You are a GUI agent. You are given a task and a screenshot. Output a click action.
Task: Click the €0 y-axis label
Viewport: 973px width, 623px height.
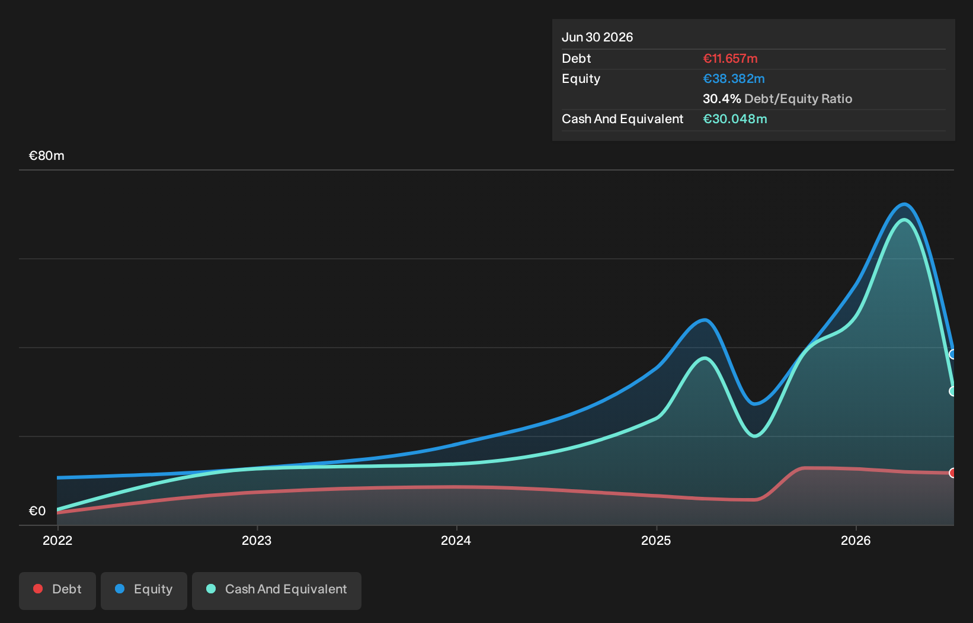point(37,511)
